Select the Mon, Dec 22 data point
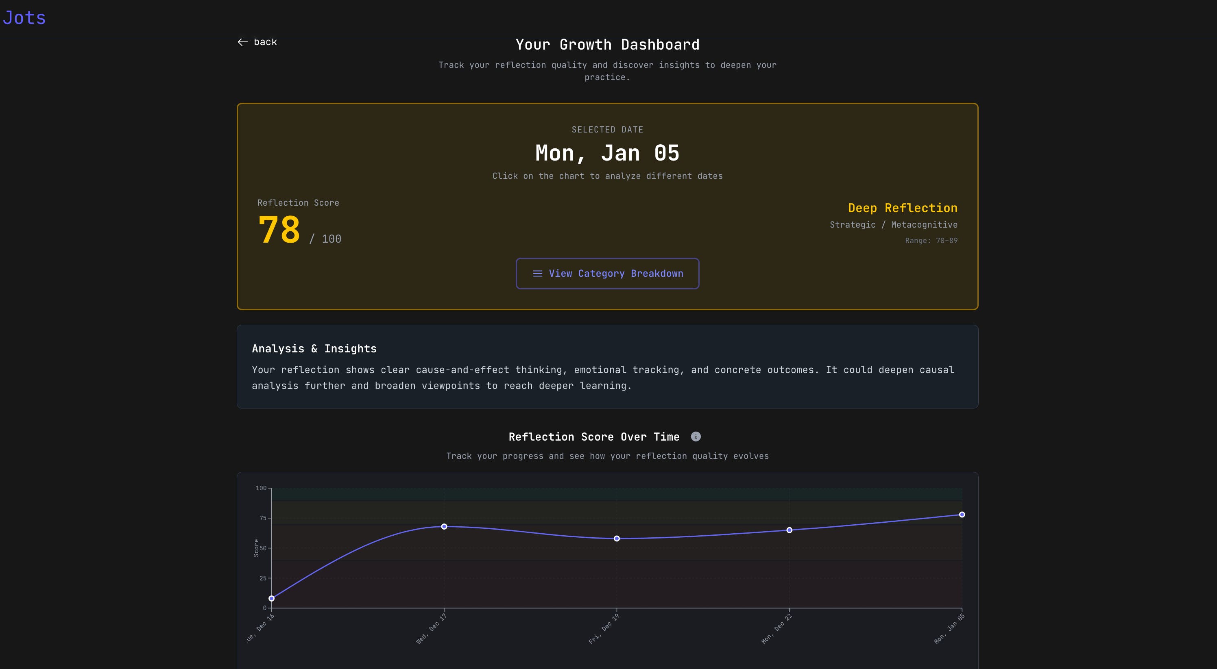 pyautogui.click(x=789, y=530)
